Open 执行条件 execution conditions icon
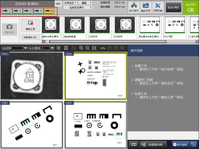The width and height of the screenshot is (199, 149). pos(134,7)
